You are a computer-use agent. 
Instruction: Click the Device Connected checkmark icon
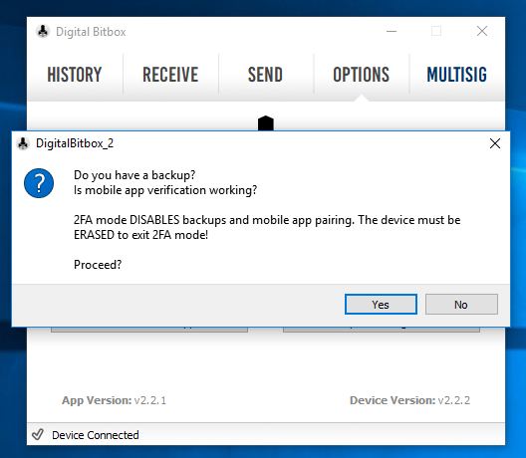coord(38,434)
